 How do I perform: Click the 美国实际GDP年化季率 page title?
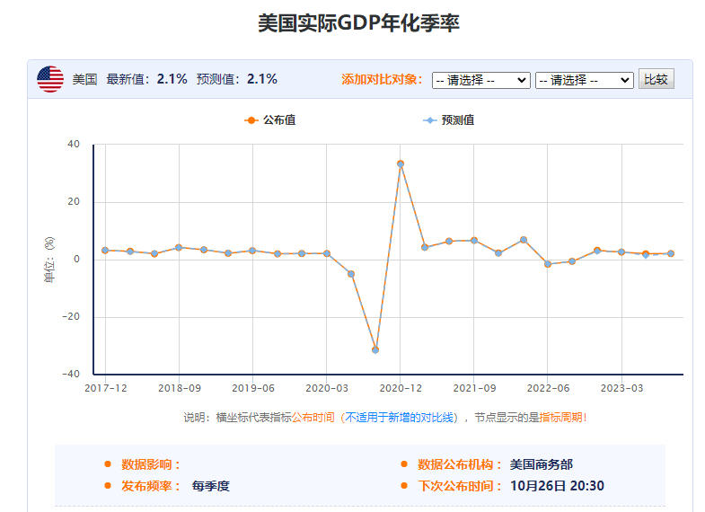click(x=359, y=23)
